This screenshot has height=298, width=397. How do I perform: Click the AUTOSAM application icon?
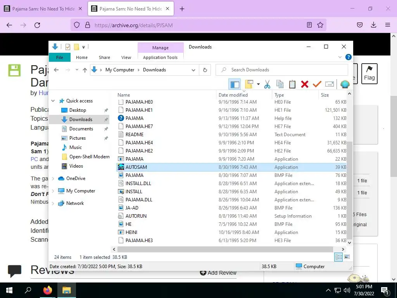tap(121, 167)
